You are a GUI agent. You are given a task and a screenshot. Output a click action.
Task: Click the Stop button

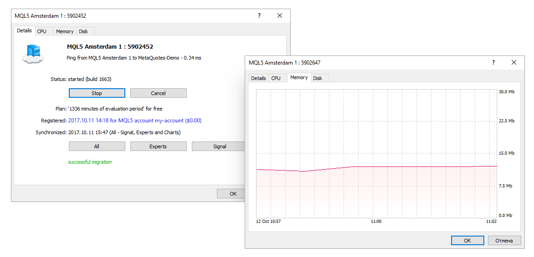(97, 93)
